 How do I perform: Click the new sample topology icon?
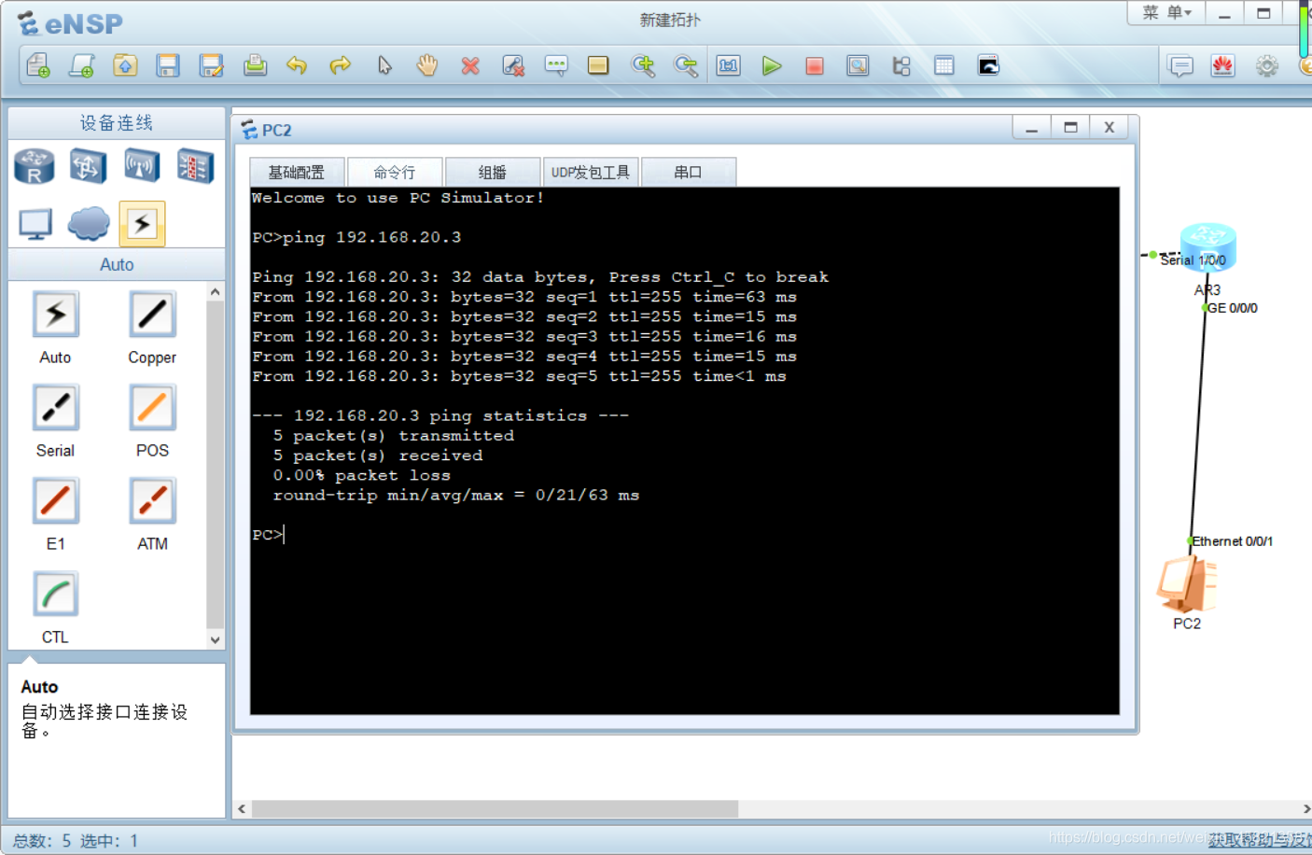[x=81, y=65]
